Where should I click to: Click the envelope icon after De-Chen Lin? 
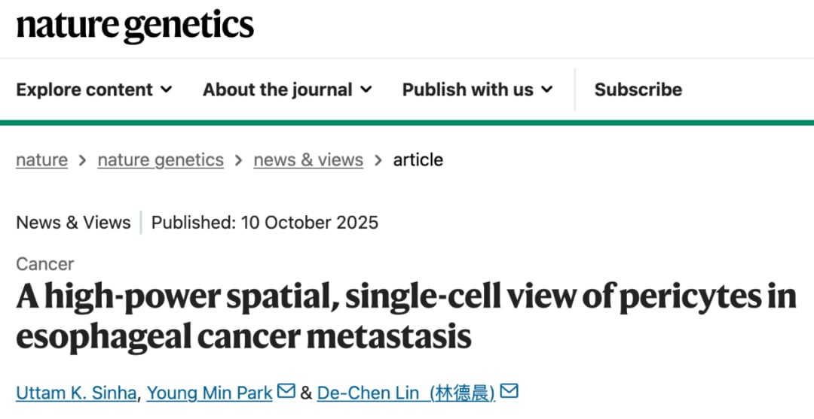point(510,392)
